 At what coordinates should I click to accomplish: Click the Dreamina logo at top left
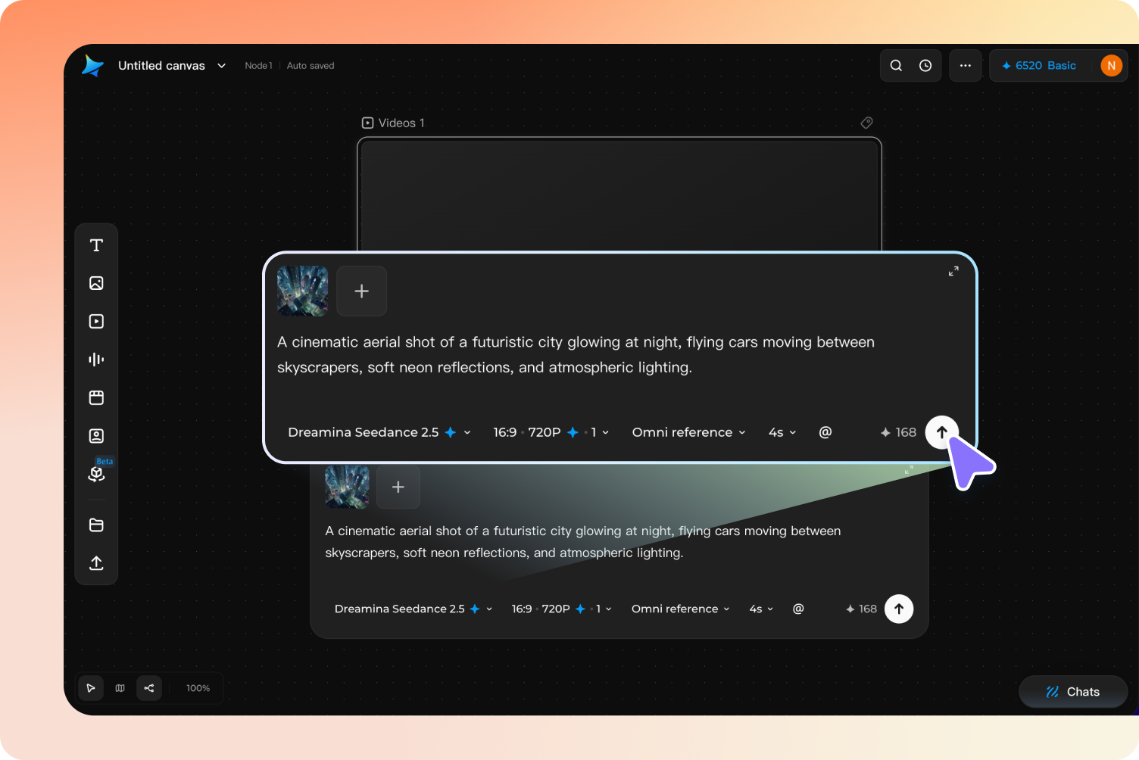[x=92, y=66]
